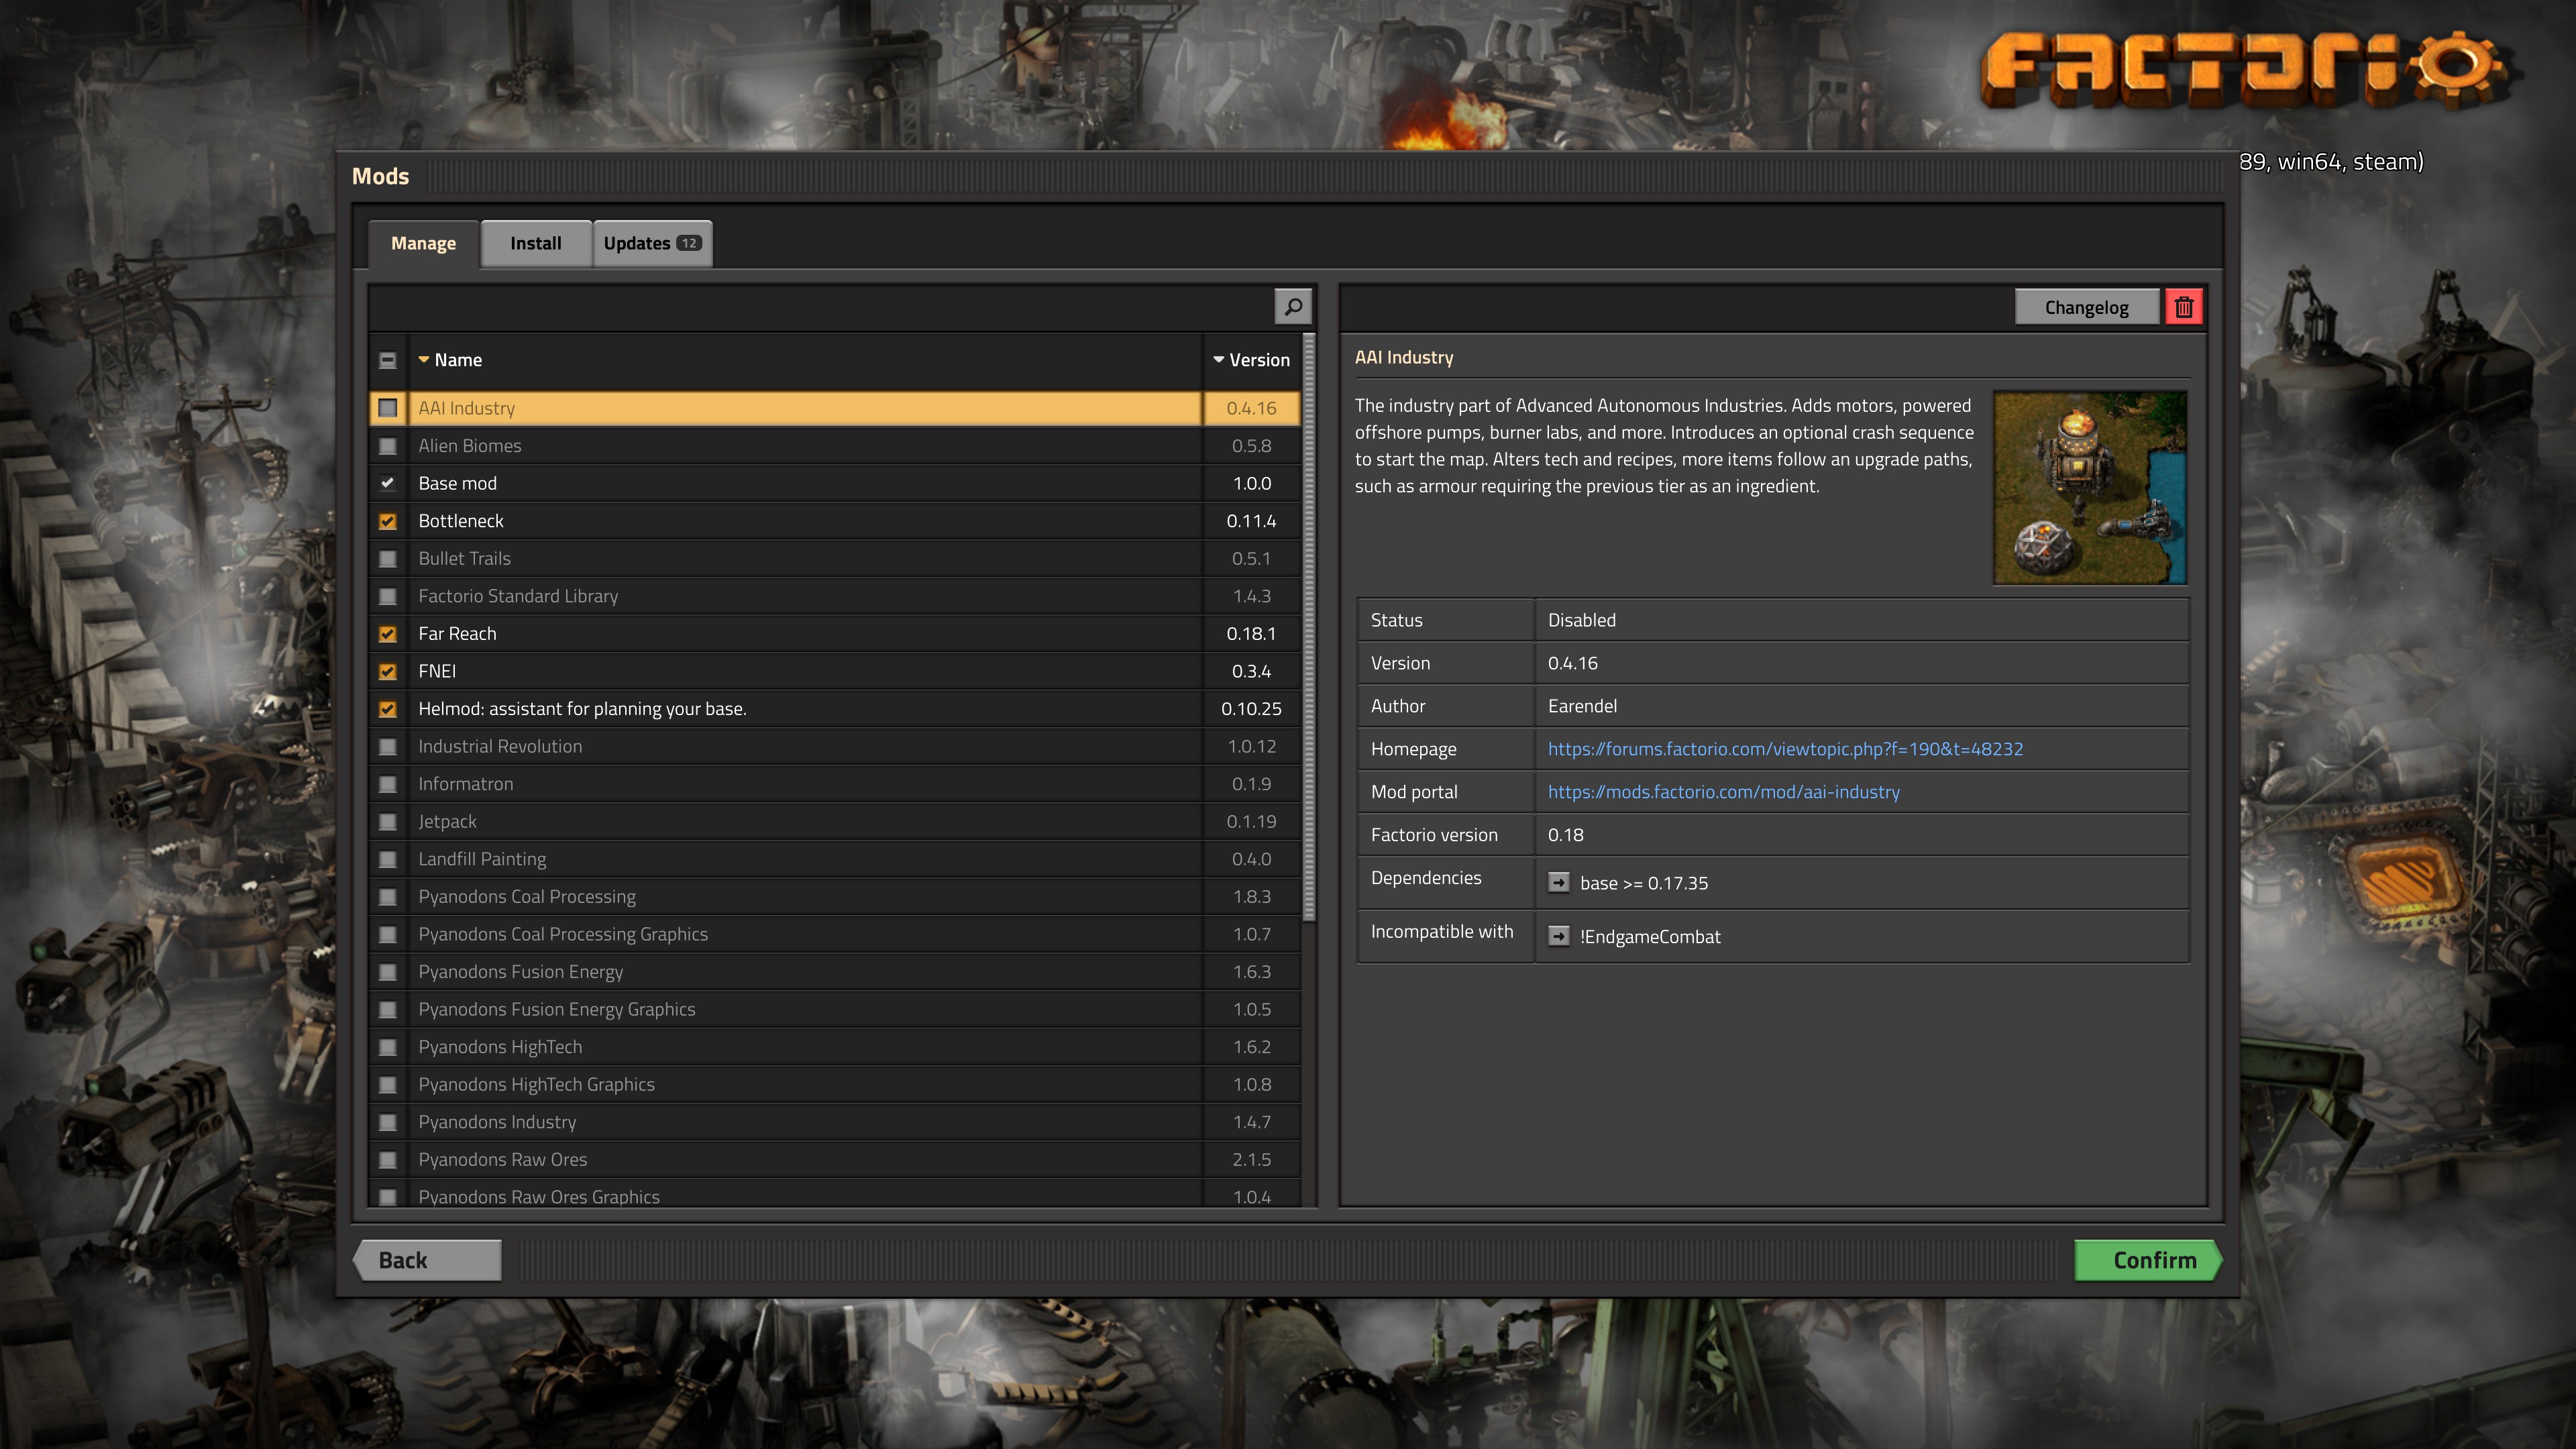Select Pyanodons Coal Processing row

tap(835, 897)
